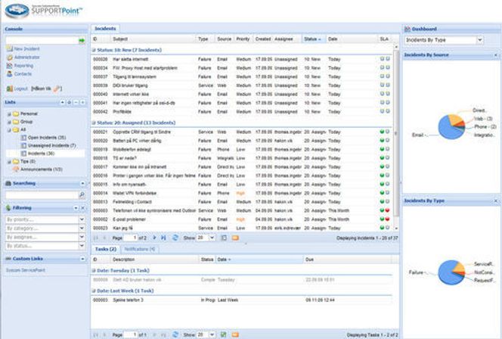Sort incidents by the Priority column
502x339 pixels.
pos(242,38)
